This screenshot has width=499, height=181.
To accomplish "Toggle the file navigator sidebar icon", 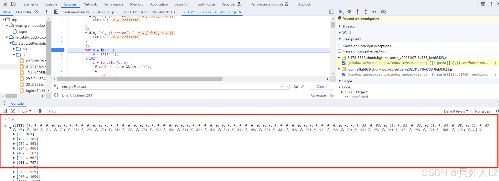I will pos(56,12).
